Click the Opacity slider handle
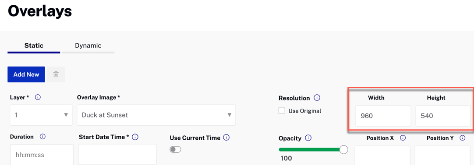Viewport: 474px width, 165px height. (x=344, y=149)
